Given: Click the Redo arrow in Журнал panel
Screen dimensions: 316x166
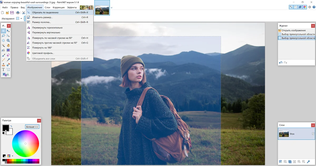Looking at the screenshot, I should coord(285,62).
